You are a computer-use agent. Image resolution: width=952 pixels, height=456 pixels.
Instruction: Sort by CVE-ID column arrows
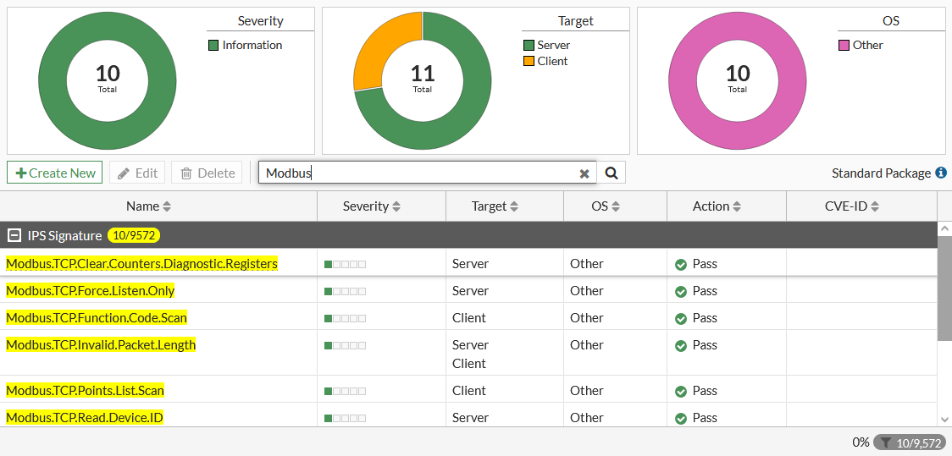875,206
